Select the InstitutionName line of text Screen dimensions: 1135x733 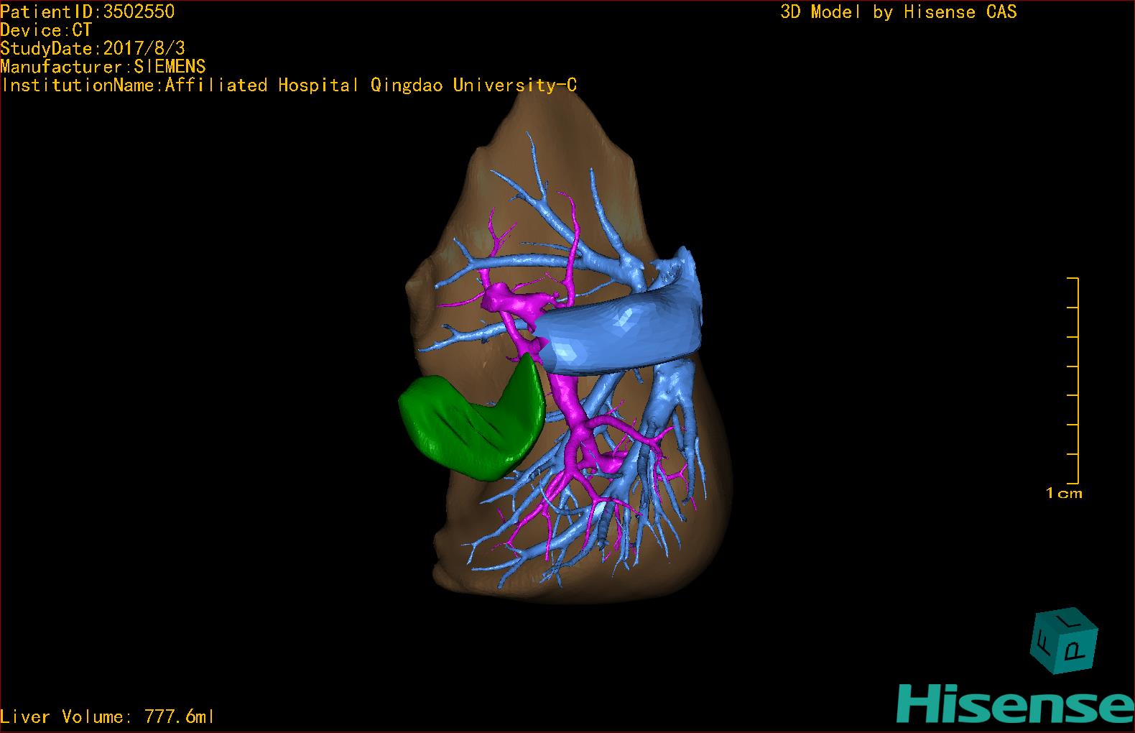tap(289, 86)
